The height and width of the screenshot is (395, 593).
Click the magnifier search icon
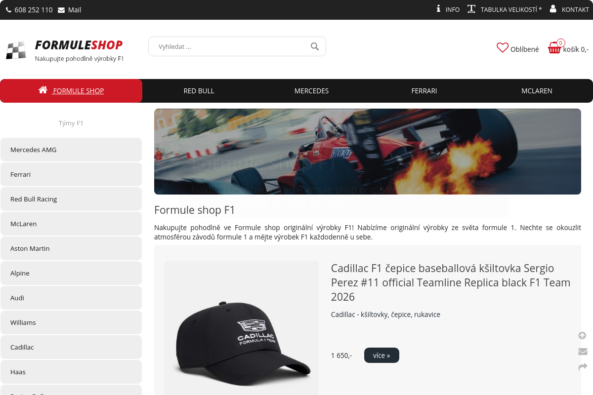coord(315,46)
